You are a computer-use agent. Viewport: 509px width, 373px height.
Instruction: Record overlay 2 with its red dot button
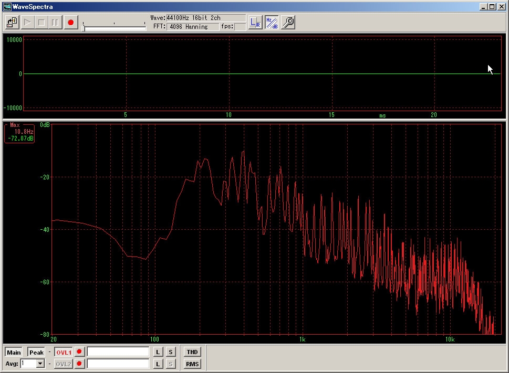point(80,364)
